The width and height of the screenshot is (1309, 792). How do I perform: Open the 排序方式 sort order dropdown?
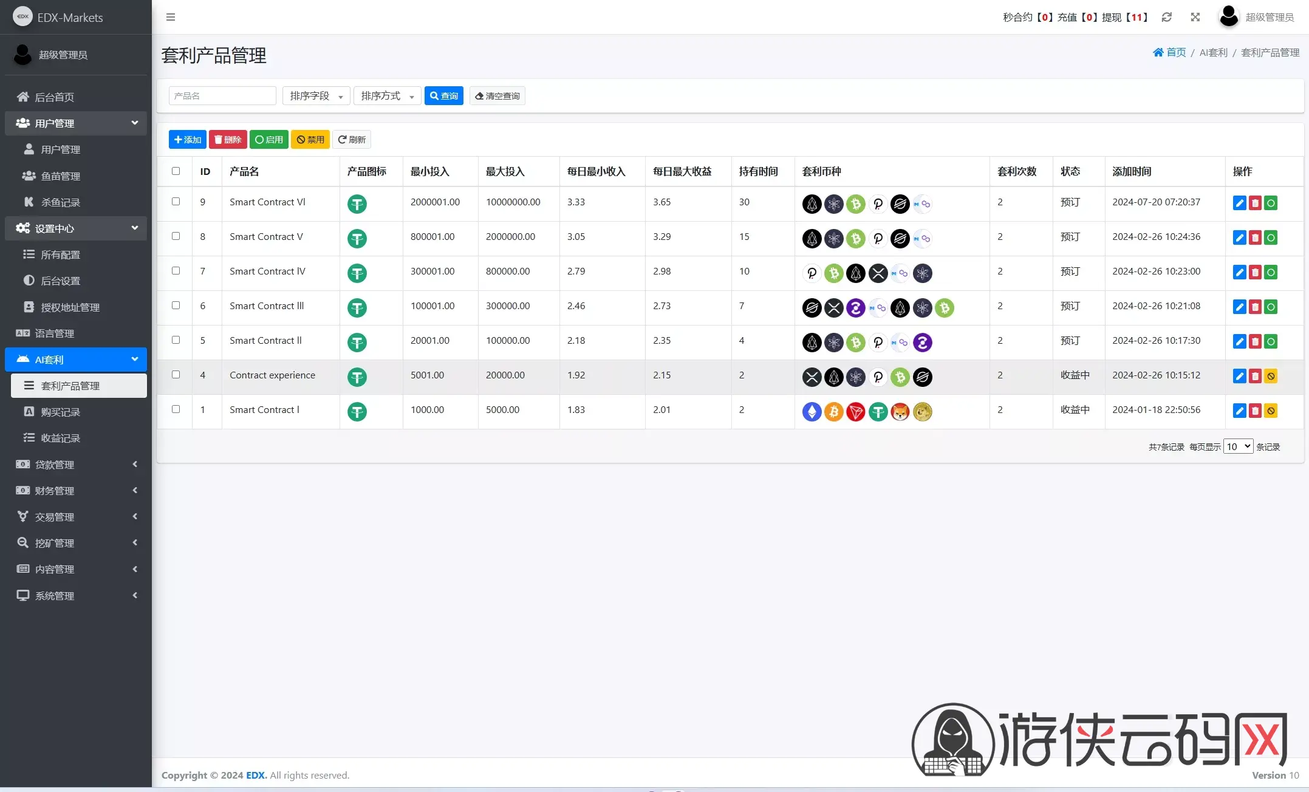tap(387, 96)
